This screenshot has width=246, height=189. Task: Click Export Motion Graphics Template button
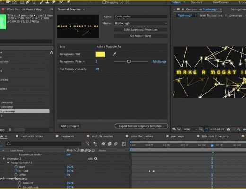[141, 126]
